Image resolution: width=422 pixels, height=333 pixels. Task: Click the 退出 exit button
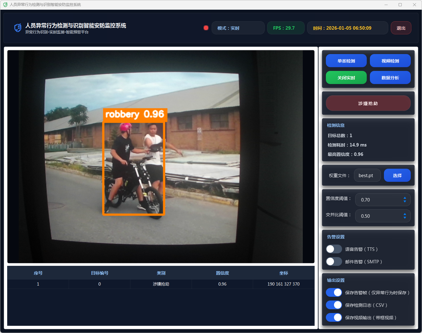click(x=401, y=28)
